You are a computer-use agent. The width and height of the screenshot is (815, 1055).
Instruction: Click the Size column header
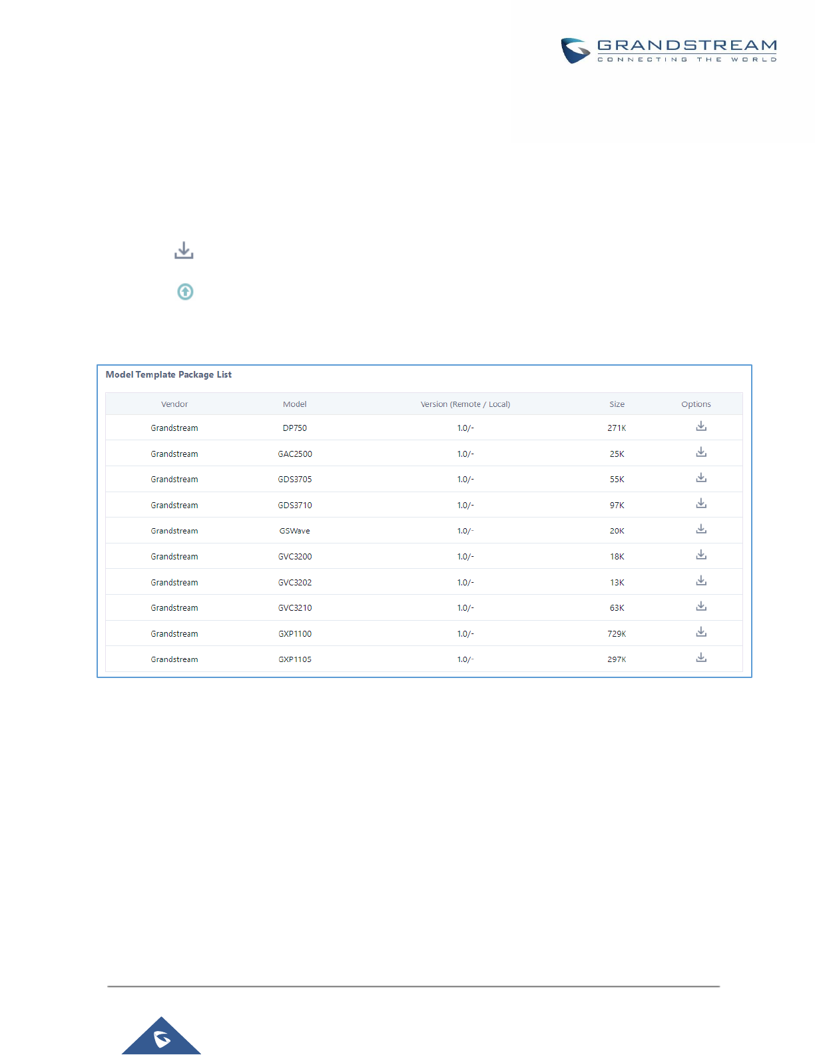(x=617, y=404)
